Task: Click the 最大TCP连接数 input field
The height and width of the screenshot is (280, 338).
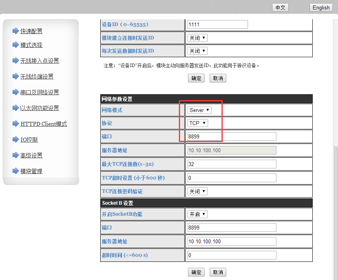Action: [x=232, y=164]
